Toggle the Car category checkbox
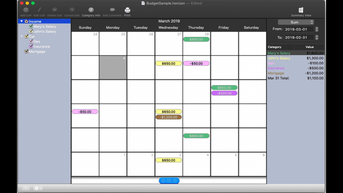Image resolution: width=343 pixels, height=193 pixels. 26,37
